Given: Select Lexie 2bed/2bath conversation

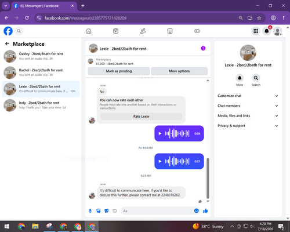Looking at the screenshot, I should [41, 89].
